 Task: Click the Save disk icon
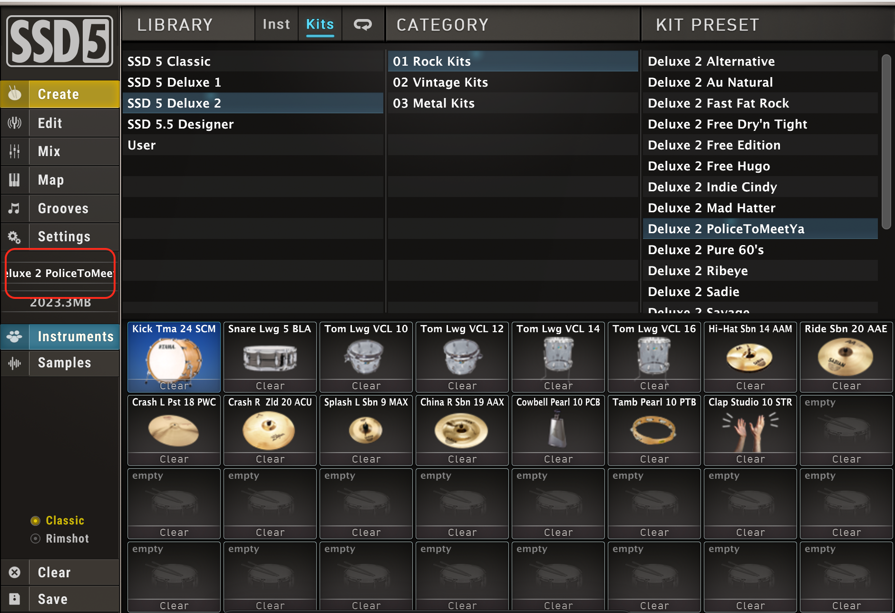(15, 599)
